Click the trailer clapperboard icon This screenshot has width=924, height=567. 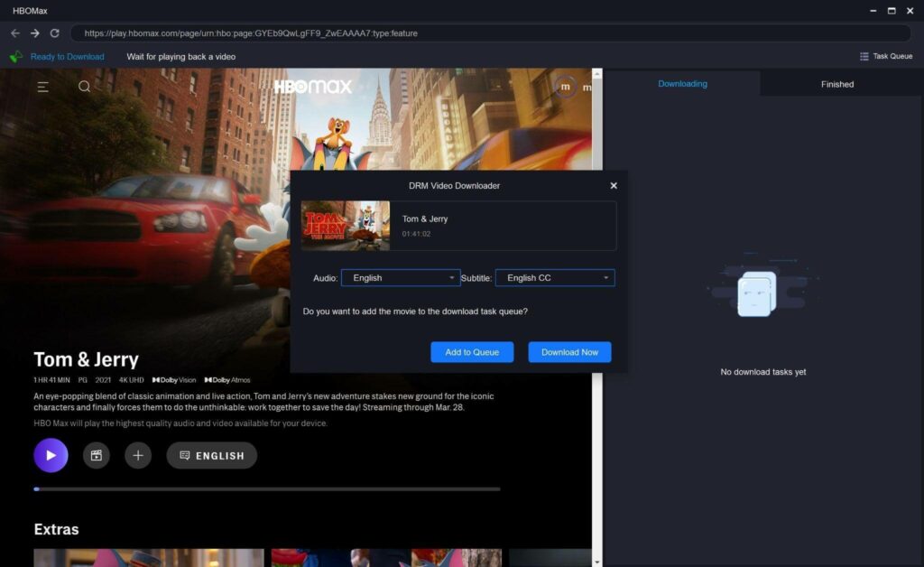[x=97, y=455]
